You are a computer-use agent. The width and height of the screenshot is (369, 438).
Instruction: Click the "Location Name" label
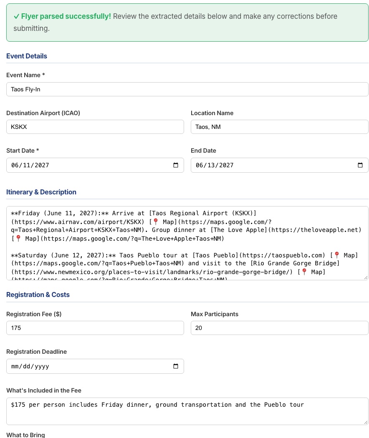[212, 113]
